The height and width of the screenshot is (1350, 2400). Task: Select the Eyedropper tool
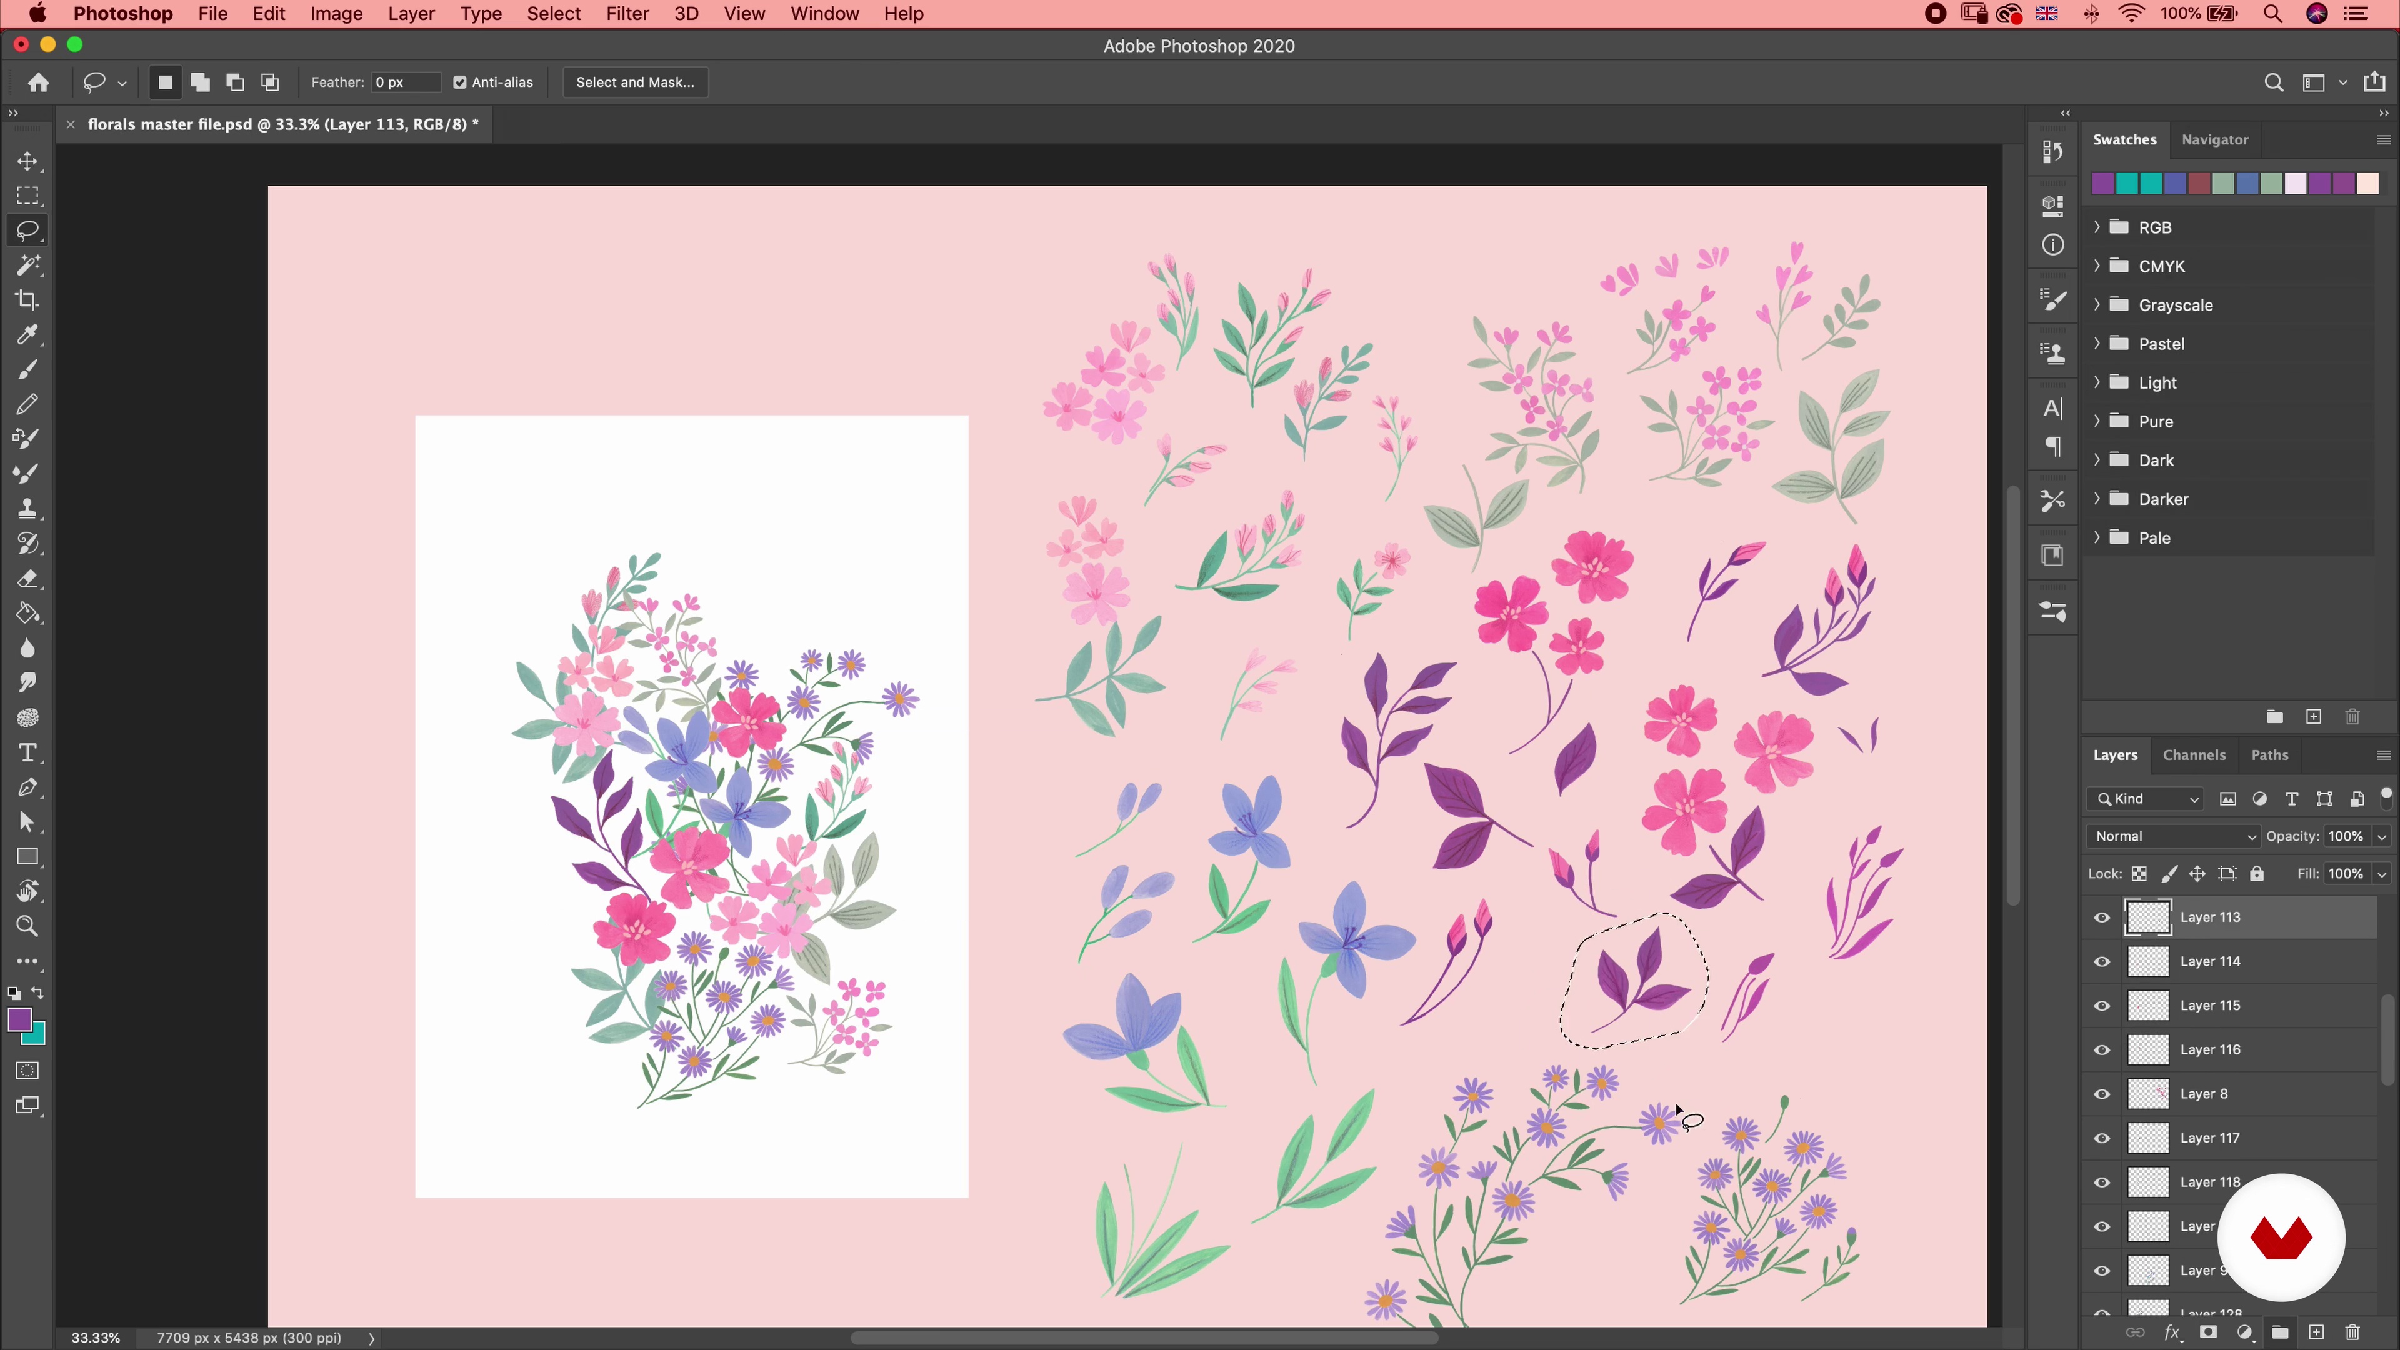(27, 334)
